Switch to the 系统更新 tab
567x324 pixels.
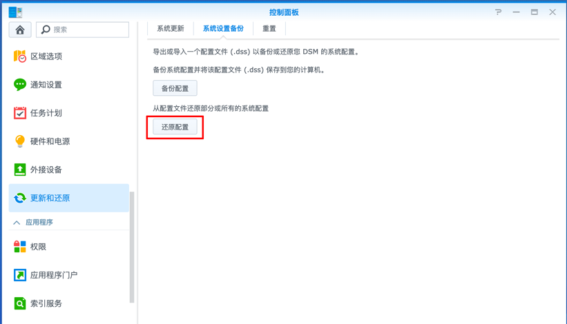coord(171,28)
